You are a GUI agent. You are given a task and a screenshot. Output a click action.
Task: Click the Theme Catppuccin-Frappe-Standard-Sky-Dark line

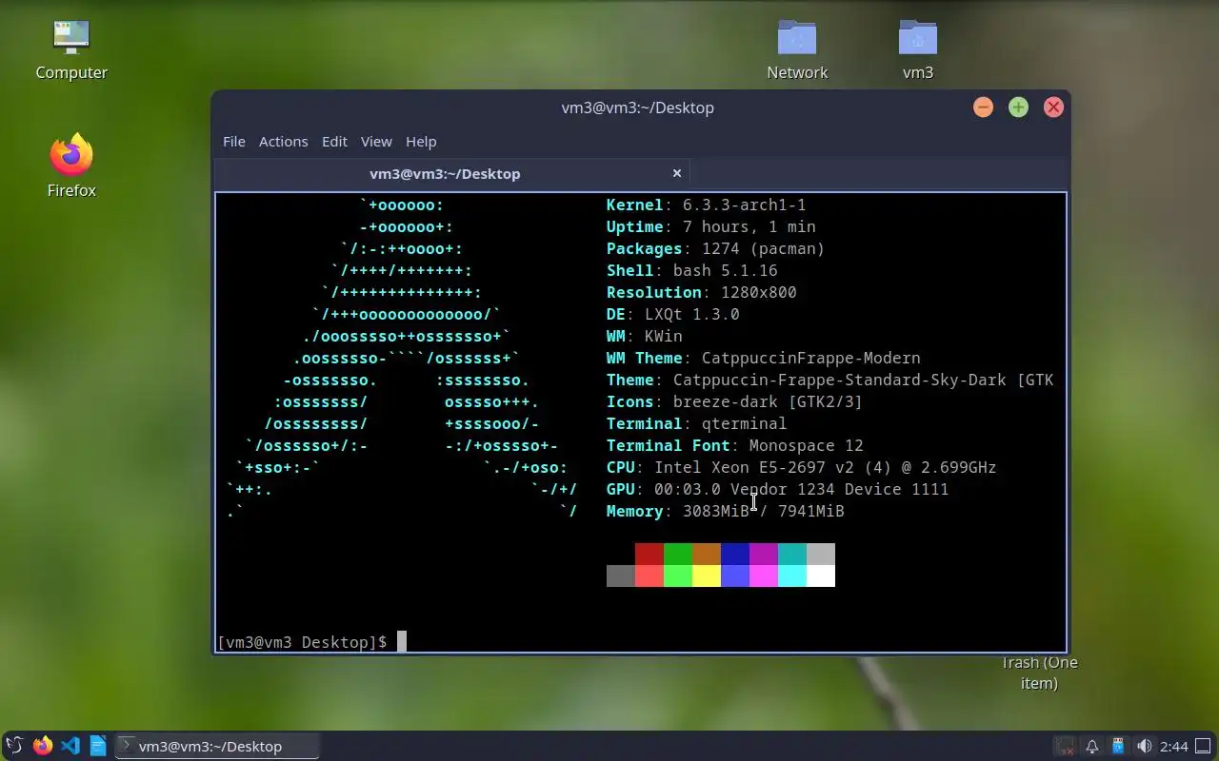829,380
